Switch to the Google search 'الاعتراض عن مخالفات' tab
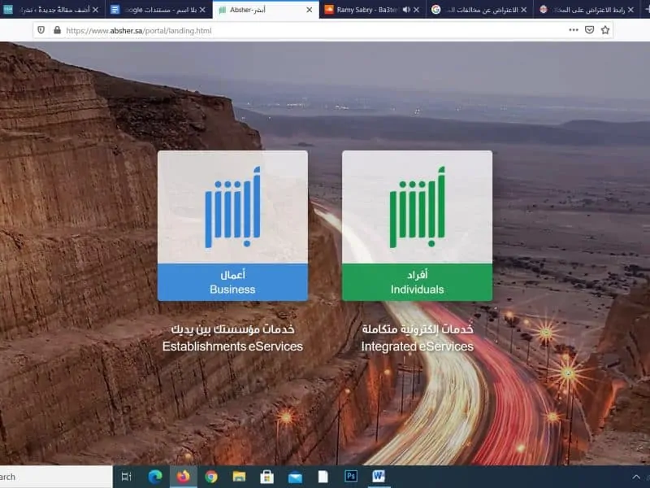The width and height of the screenshot is (650, 488). coord(479,10)
